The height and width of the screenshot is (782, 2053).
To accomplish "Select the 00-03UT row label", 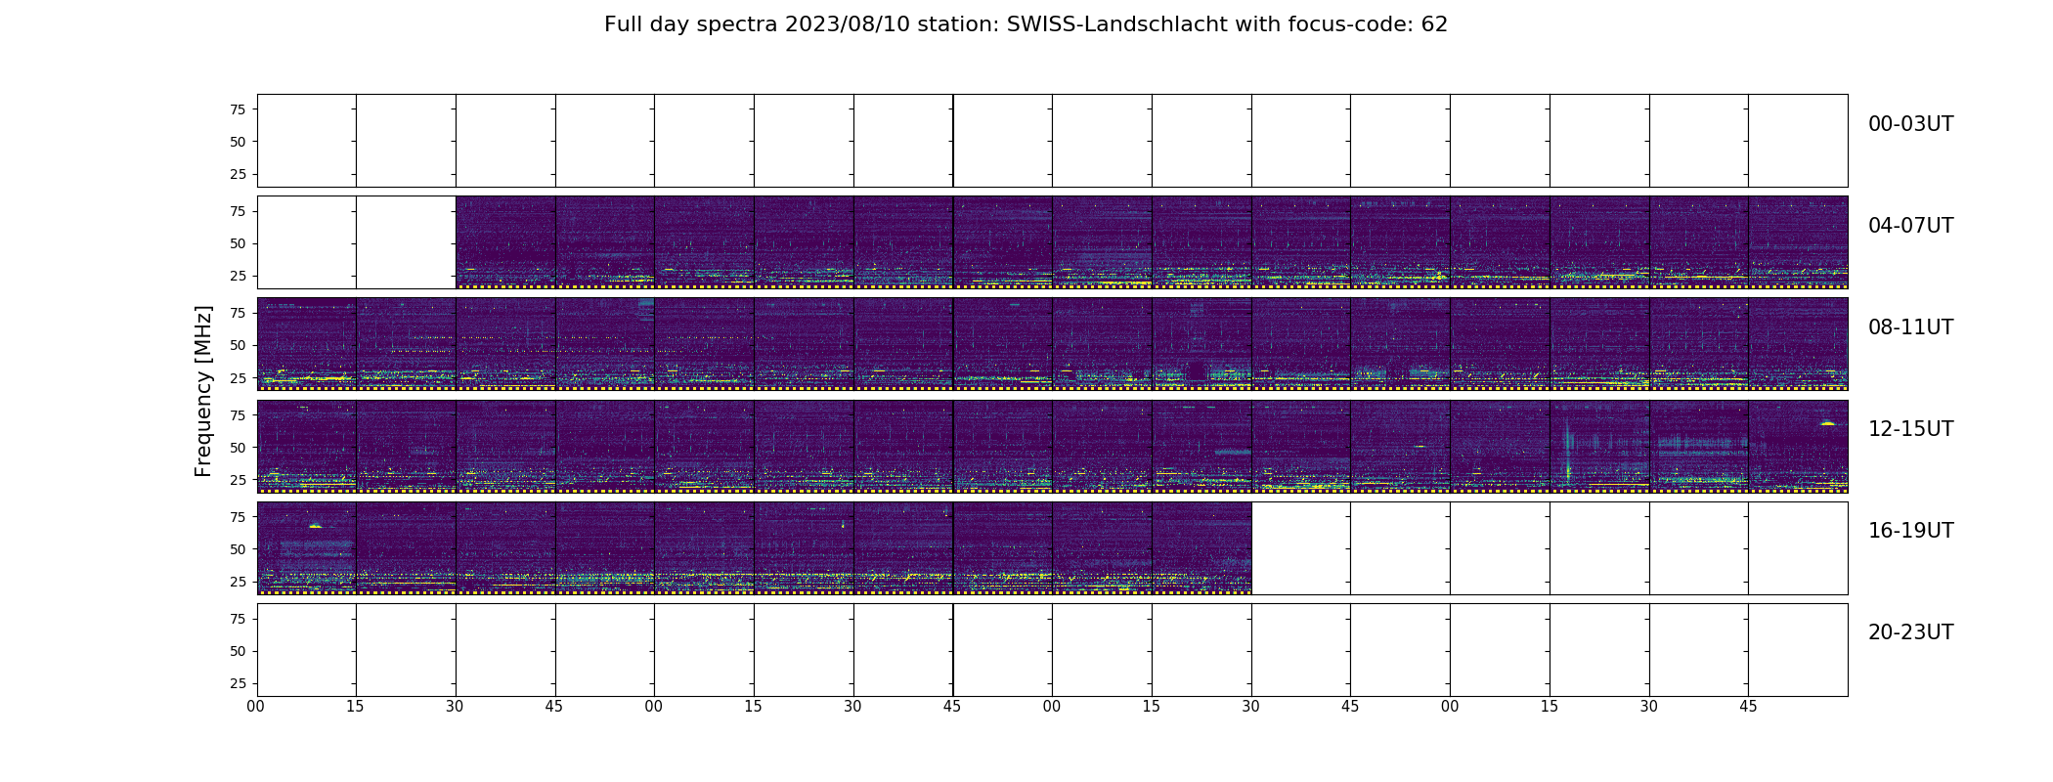I will click(1910, 124).
